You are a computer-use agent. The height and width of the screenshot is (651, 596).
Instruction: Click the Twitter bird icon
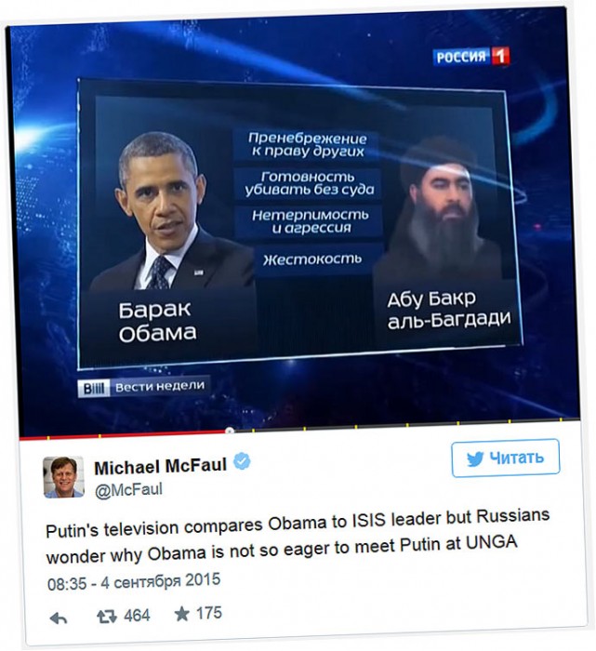coord(475,458)
